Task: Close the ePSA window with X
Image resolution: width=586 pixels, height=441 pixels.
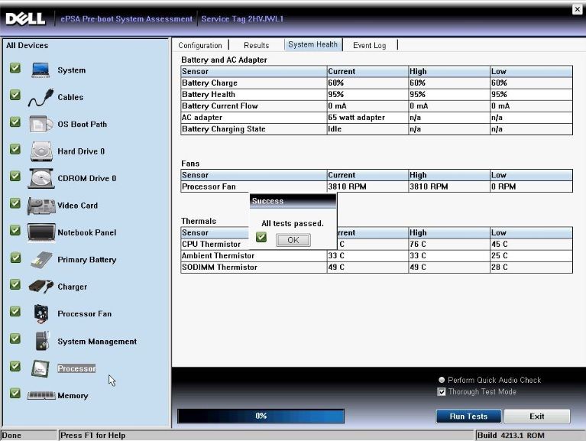Action: (577, 9)
